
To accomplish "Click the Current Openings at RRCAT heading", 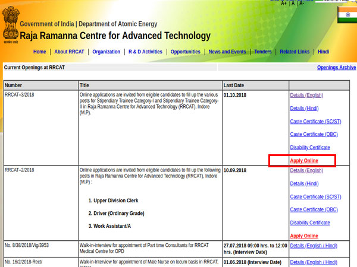I will point(35,68).
